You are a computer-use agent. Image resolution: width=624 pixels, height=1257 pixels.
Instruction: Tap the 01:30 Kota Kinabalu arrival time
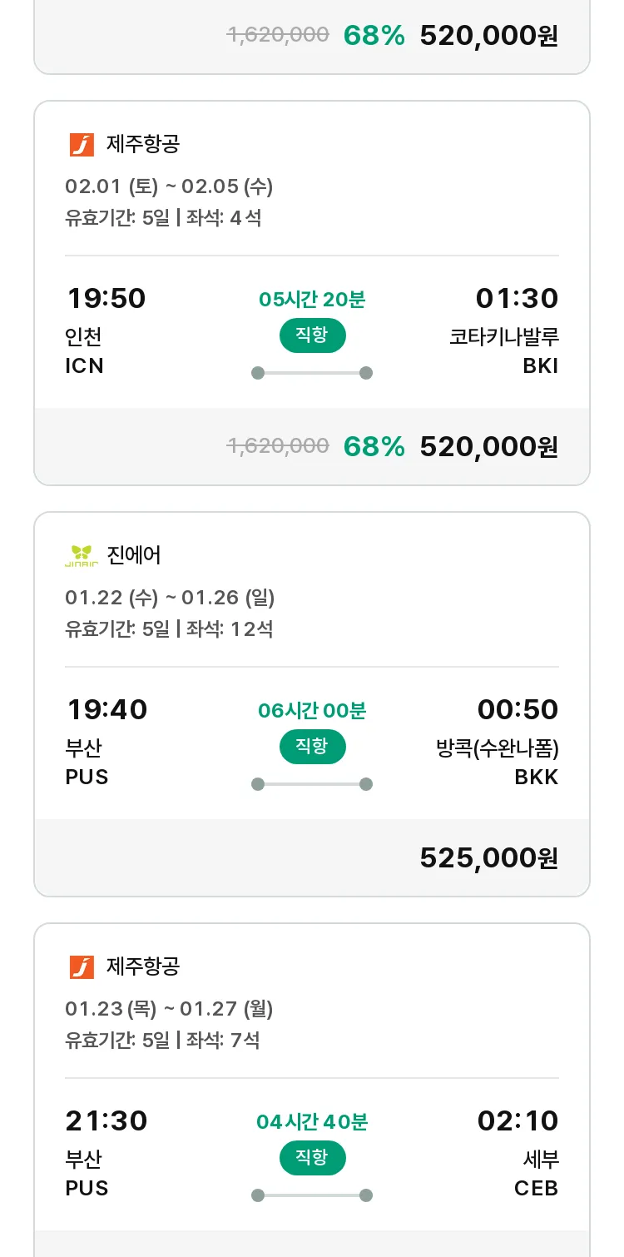[517, 298]
